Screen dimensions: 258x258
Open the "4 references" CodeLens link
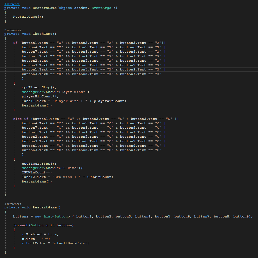pyautogui.click(x=13, y=204)
